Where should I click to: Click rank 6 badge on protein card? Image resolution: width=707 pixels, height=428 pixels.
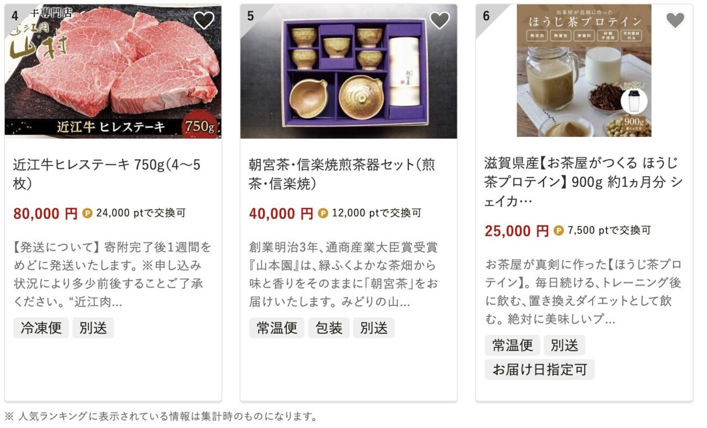486,15
